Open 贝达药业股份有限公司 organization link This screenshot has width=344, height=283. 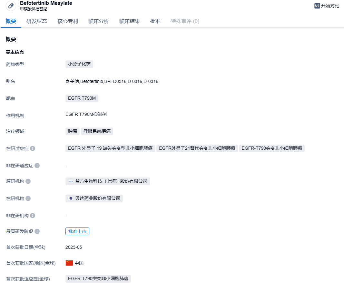(97, 198)
